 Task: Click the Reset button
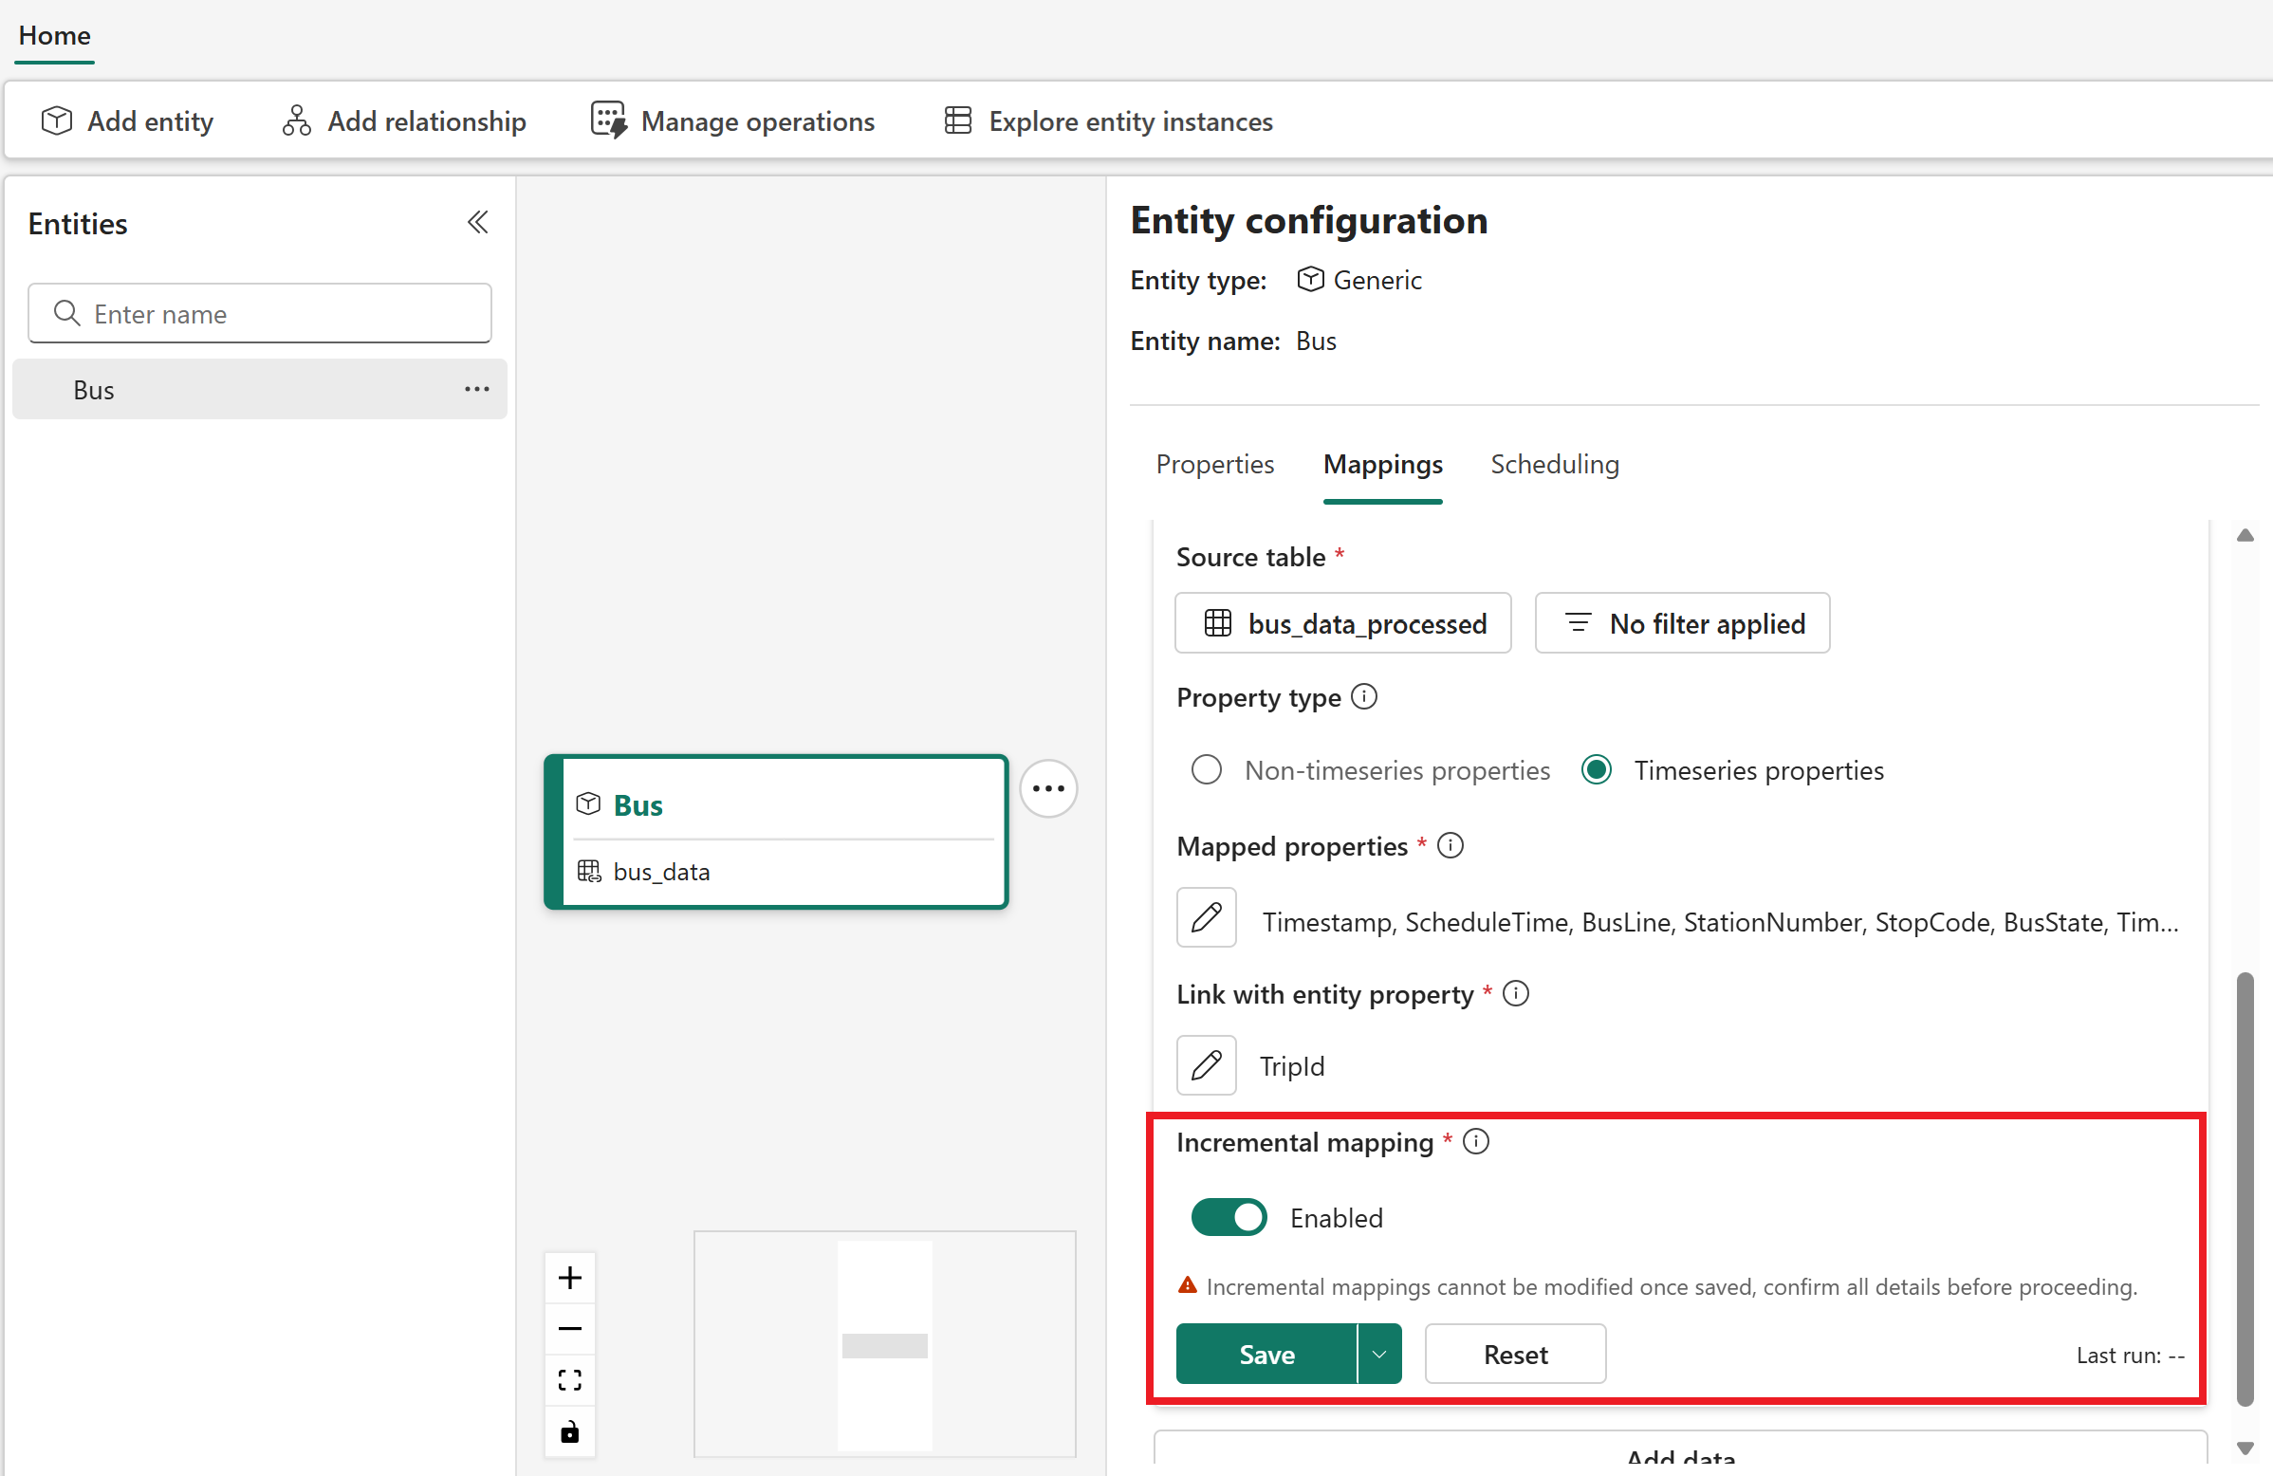1515,1354
